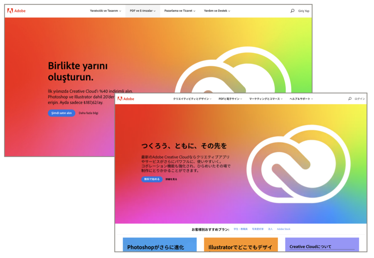Click つくろう、ともに、その先を heading
The image size is (374, 258).
click(x=184, y=146)
